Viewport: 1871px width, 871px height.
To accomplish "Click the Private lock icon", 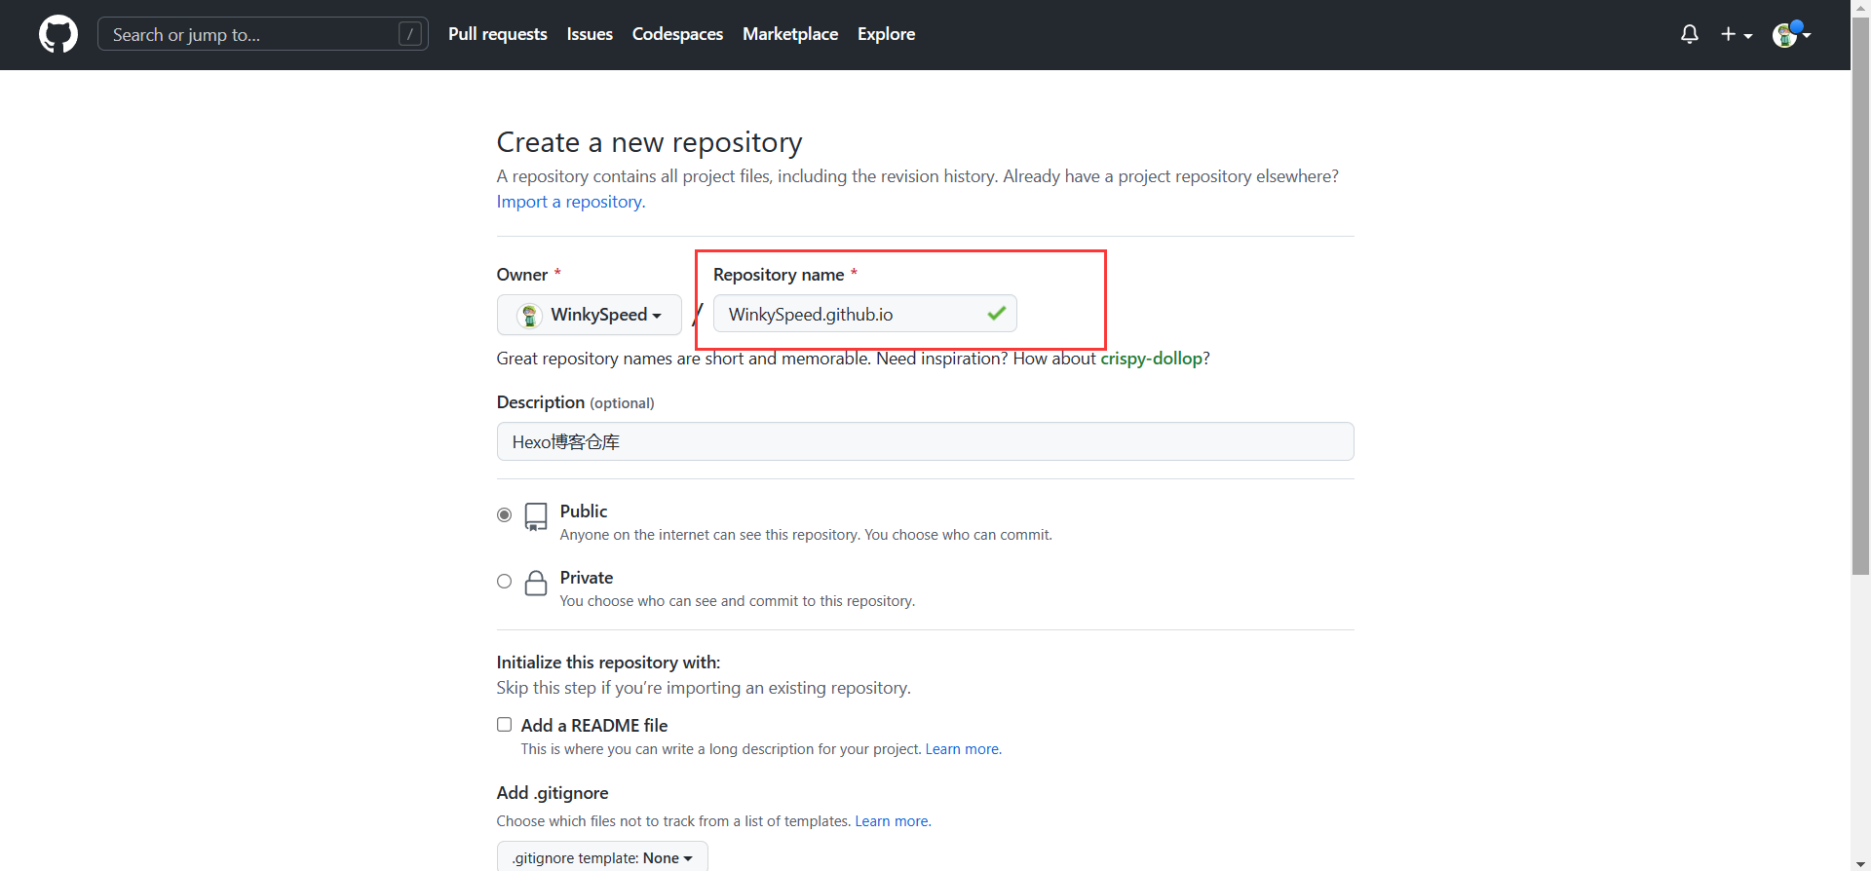I will (536, 583).
